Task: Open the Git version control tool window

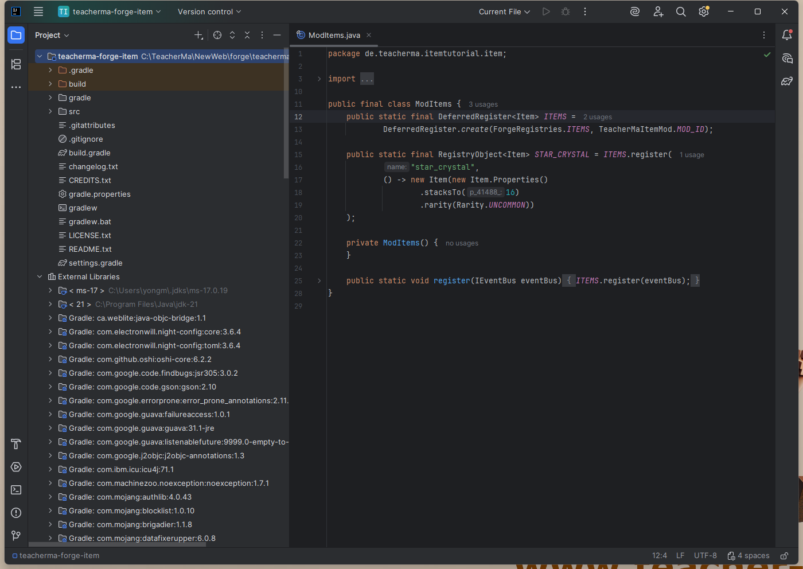Action: pos(16,536)
